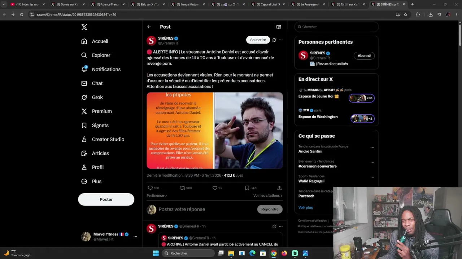Open Firefox from the taskbar
Image resolution: width=462 pixels, height=259 pixels.
tap(284, 253)
